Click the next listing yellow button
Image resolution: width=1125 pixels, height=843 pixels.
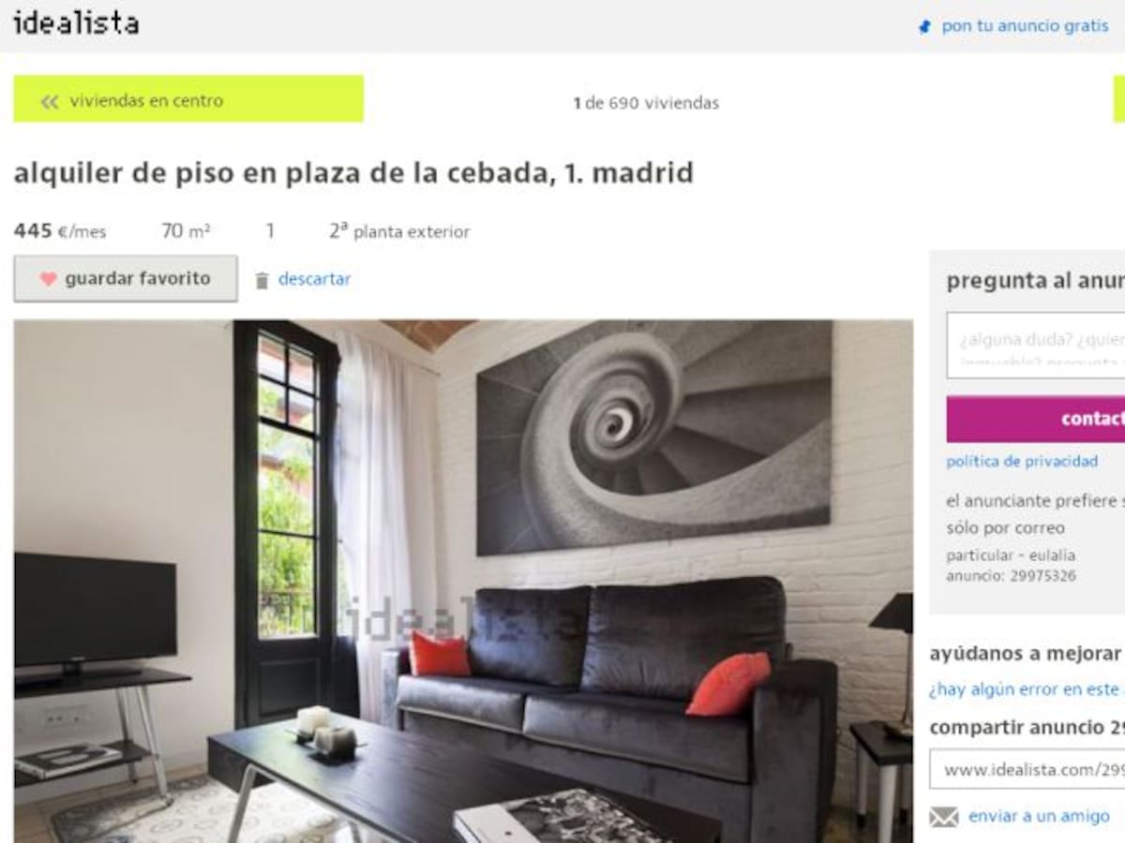[1118, 99]
